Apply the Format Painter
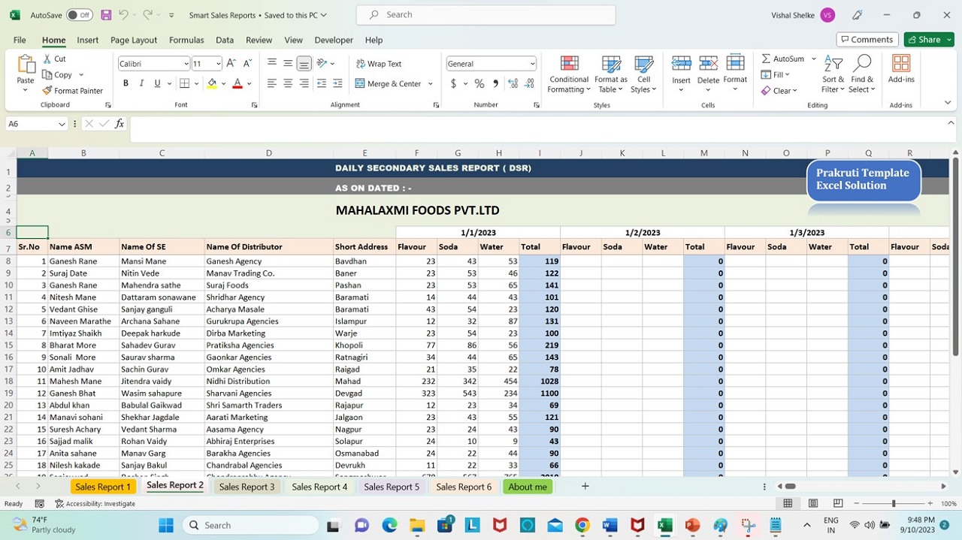This screenshot has height=540, width=962. tap(72, 90)
